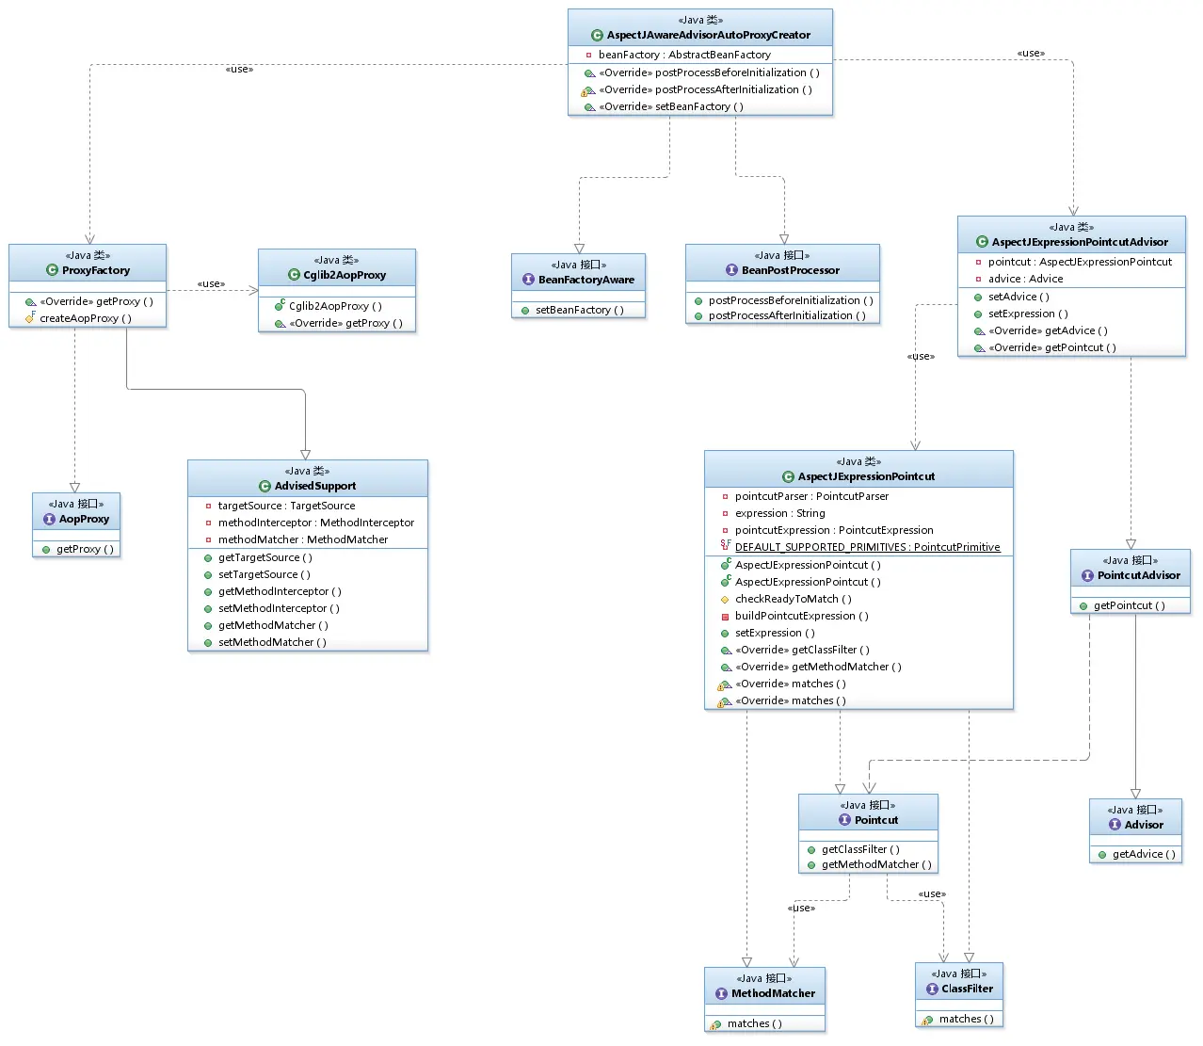Select the buildPointcutExpression private method icon

pos(725,616)
